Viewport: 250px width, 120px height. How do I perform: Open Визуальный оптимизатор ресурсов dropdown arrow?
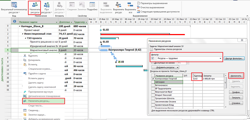coord(19,12)
